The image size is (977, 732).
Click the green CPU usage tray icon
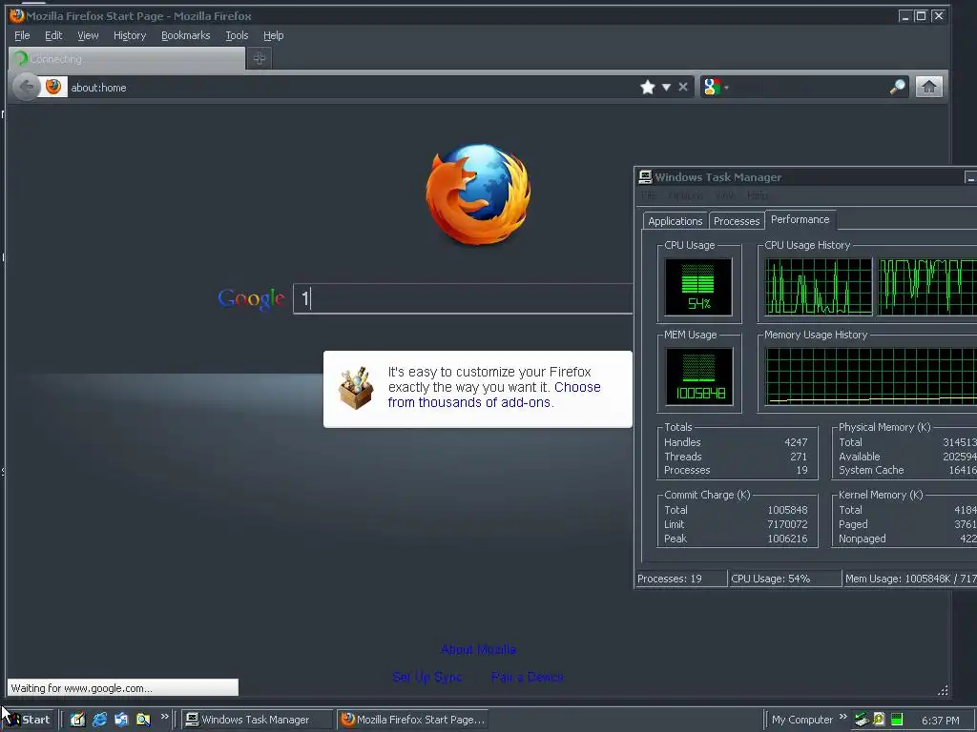coord(897,720)
